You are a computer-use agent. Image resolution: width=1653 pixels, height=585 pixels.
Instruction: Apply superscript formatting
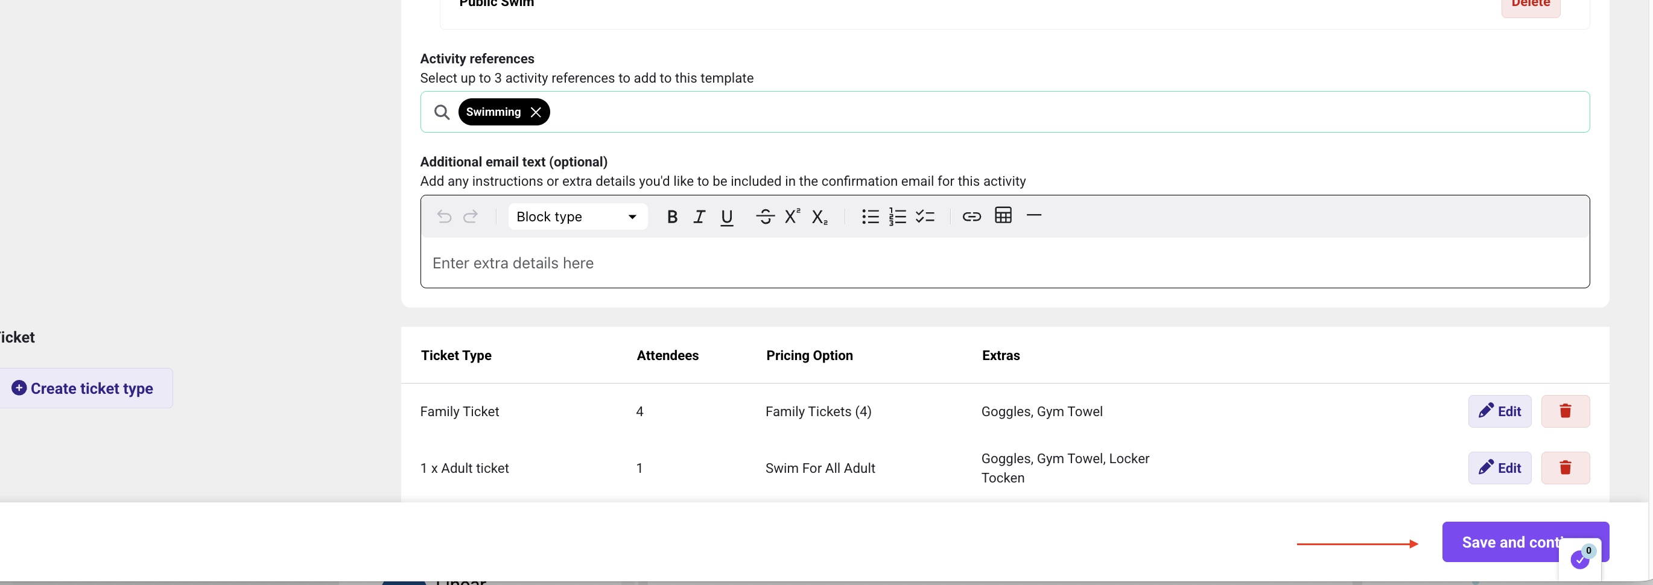click(x=793, y=216)
